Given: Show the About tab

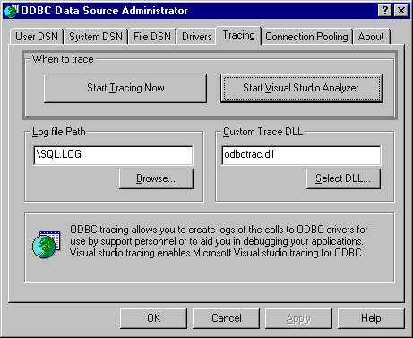Looking at the screenshot, I should pos(371,37).
